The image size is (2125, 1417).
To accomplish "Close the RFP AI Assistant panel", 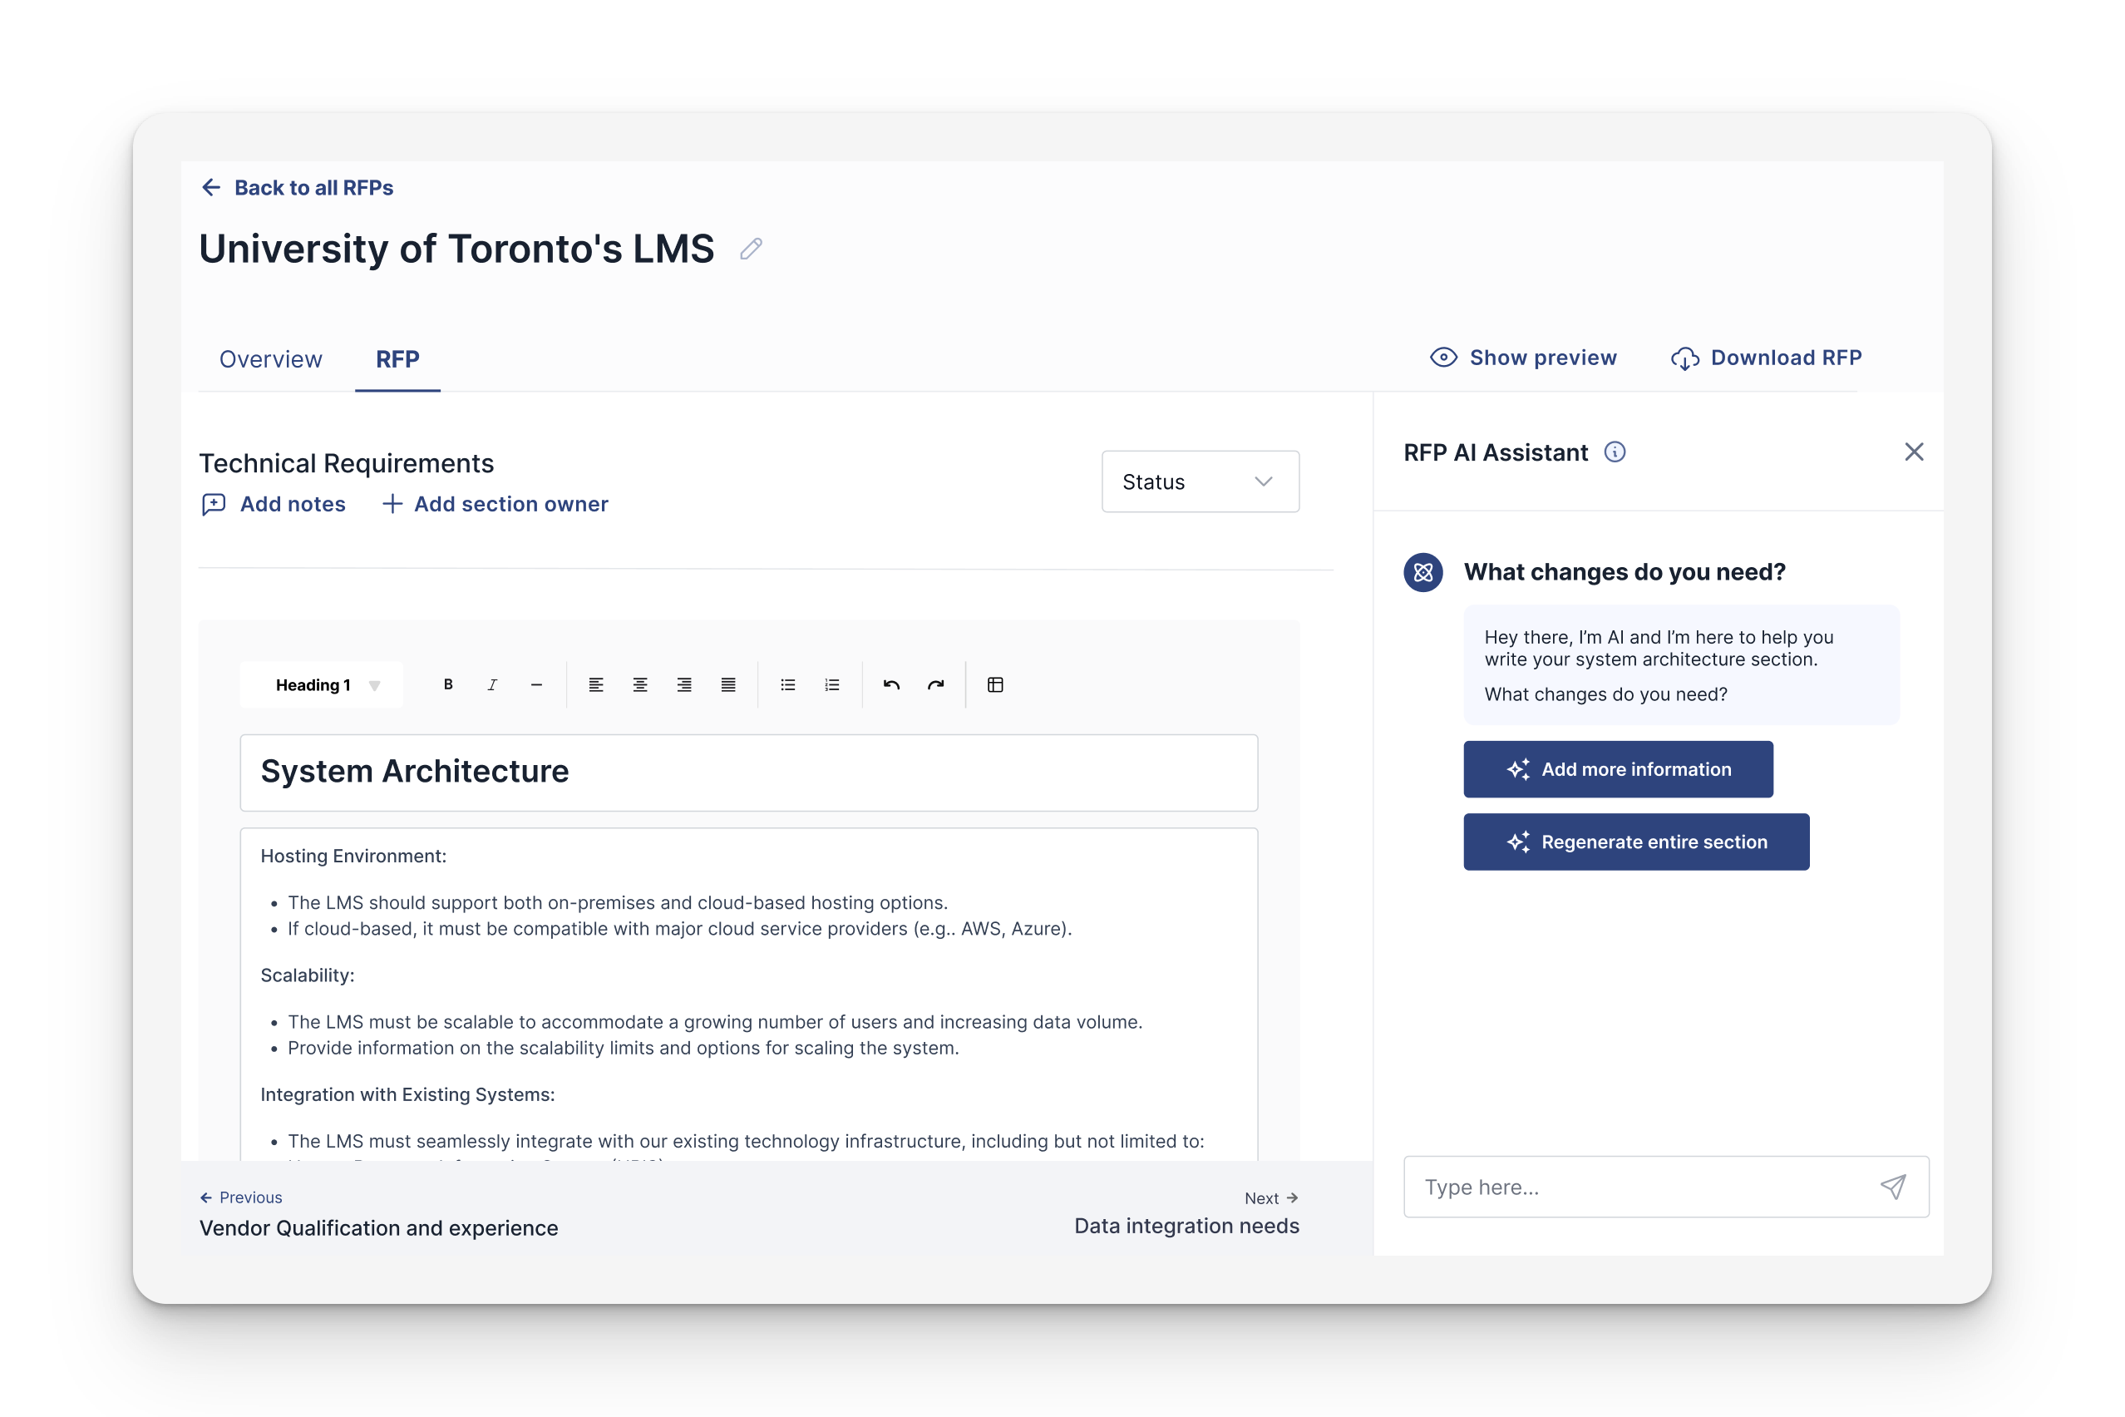I will [x=1915, y=452].
